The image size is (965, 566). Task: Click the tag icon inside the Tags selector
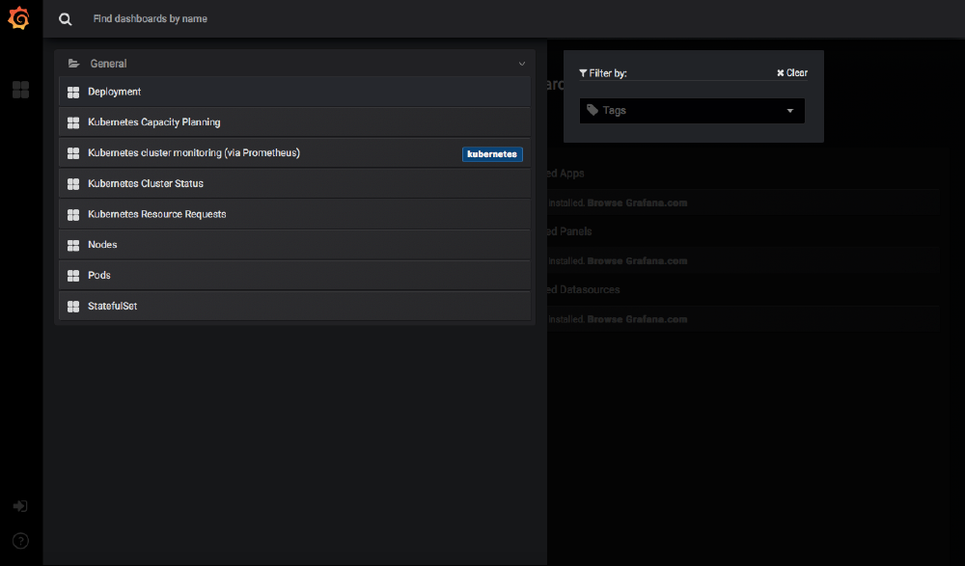pos(591,110)
